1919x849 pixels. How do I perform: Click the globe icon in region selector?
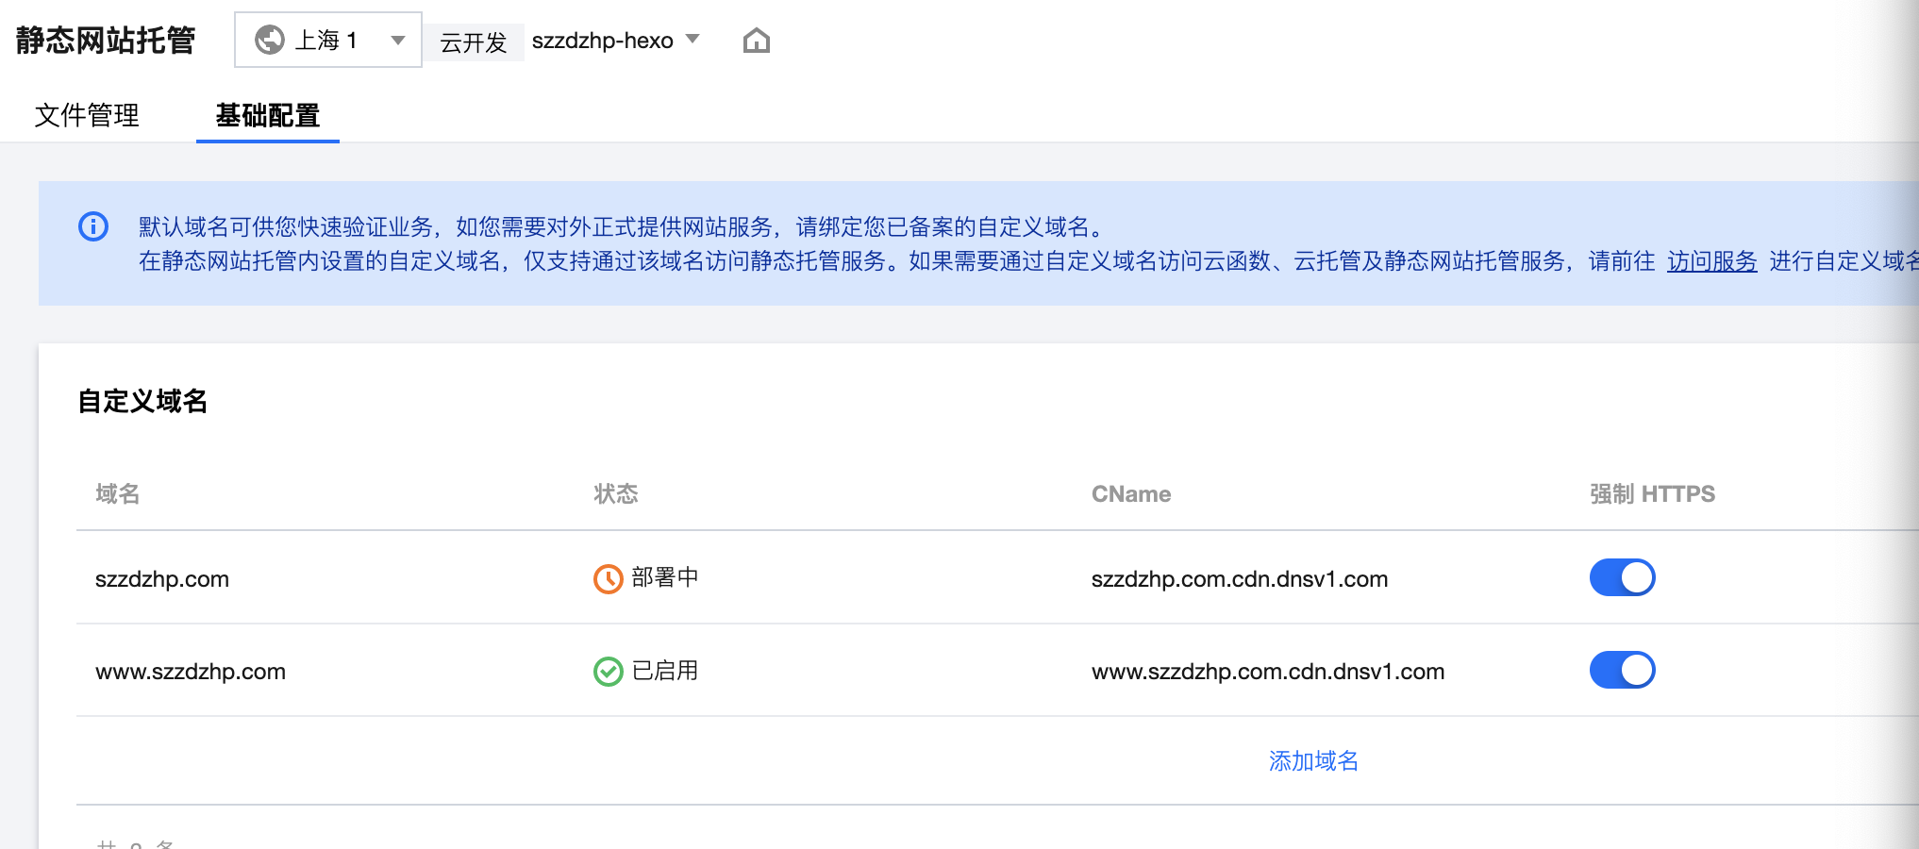tap(270, 40)
